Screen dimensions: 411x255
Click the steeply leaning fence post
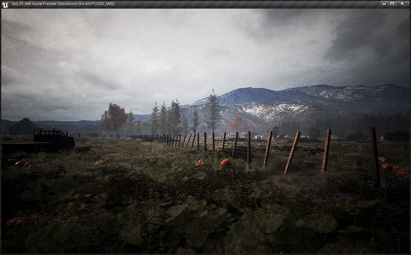pyautogui.click(x=292, y=152)
